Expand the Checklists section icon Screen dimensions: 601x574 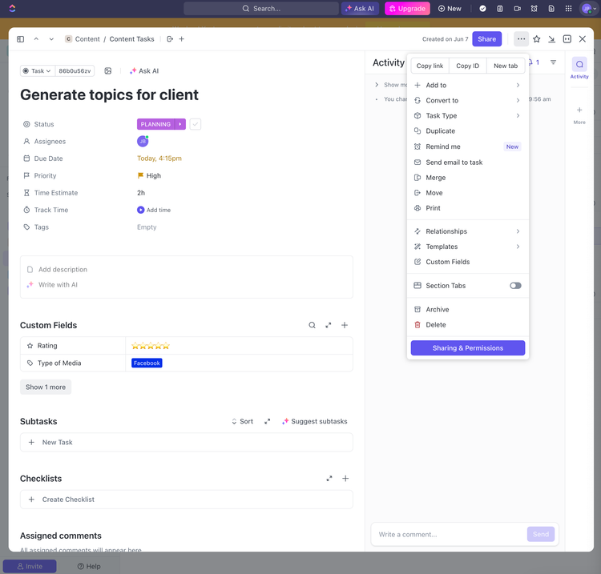coord(329,479)
